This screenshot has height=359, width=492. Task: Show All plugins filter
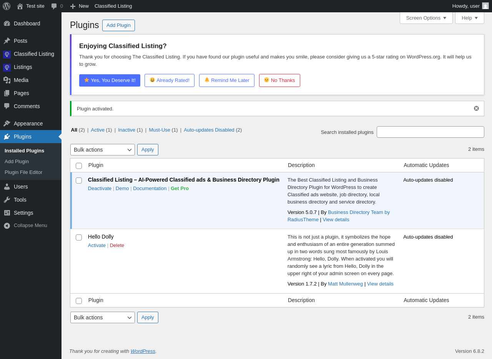(x=78, y=130)
